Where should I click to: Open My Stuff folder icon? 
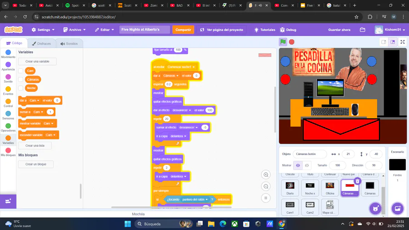(362, 30)
